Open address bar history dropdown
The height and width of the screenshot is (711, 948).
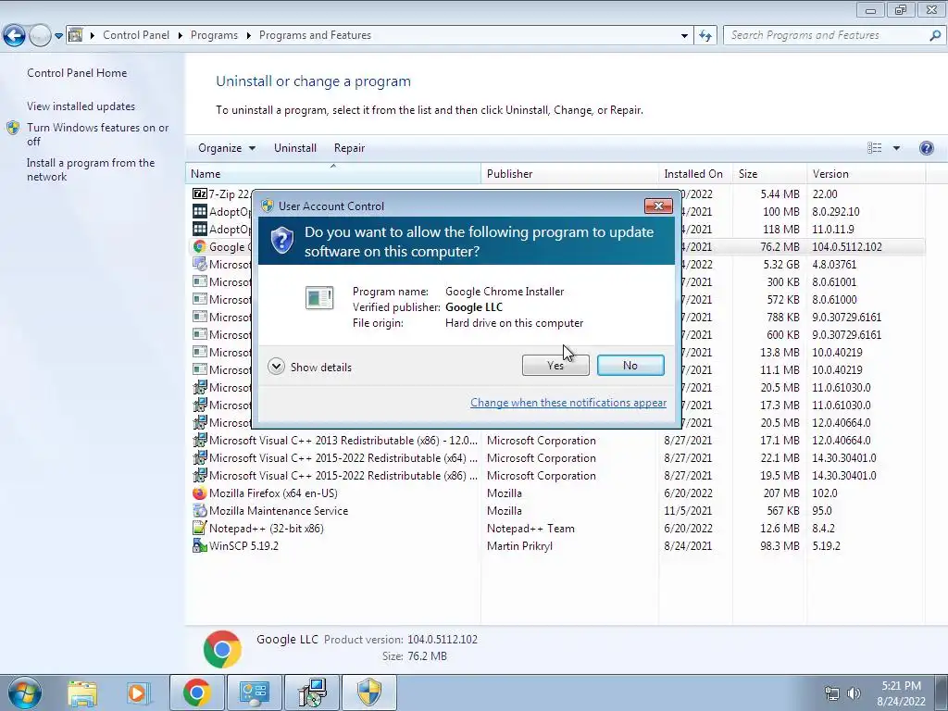(x=684, y=36)
